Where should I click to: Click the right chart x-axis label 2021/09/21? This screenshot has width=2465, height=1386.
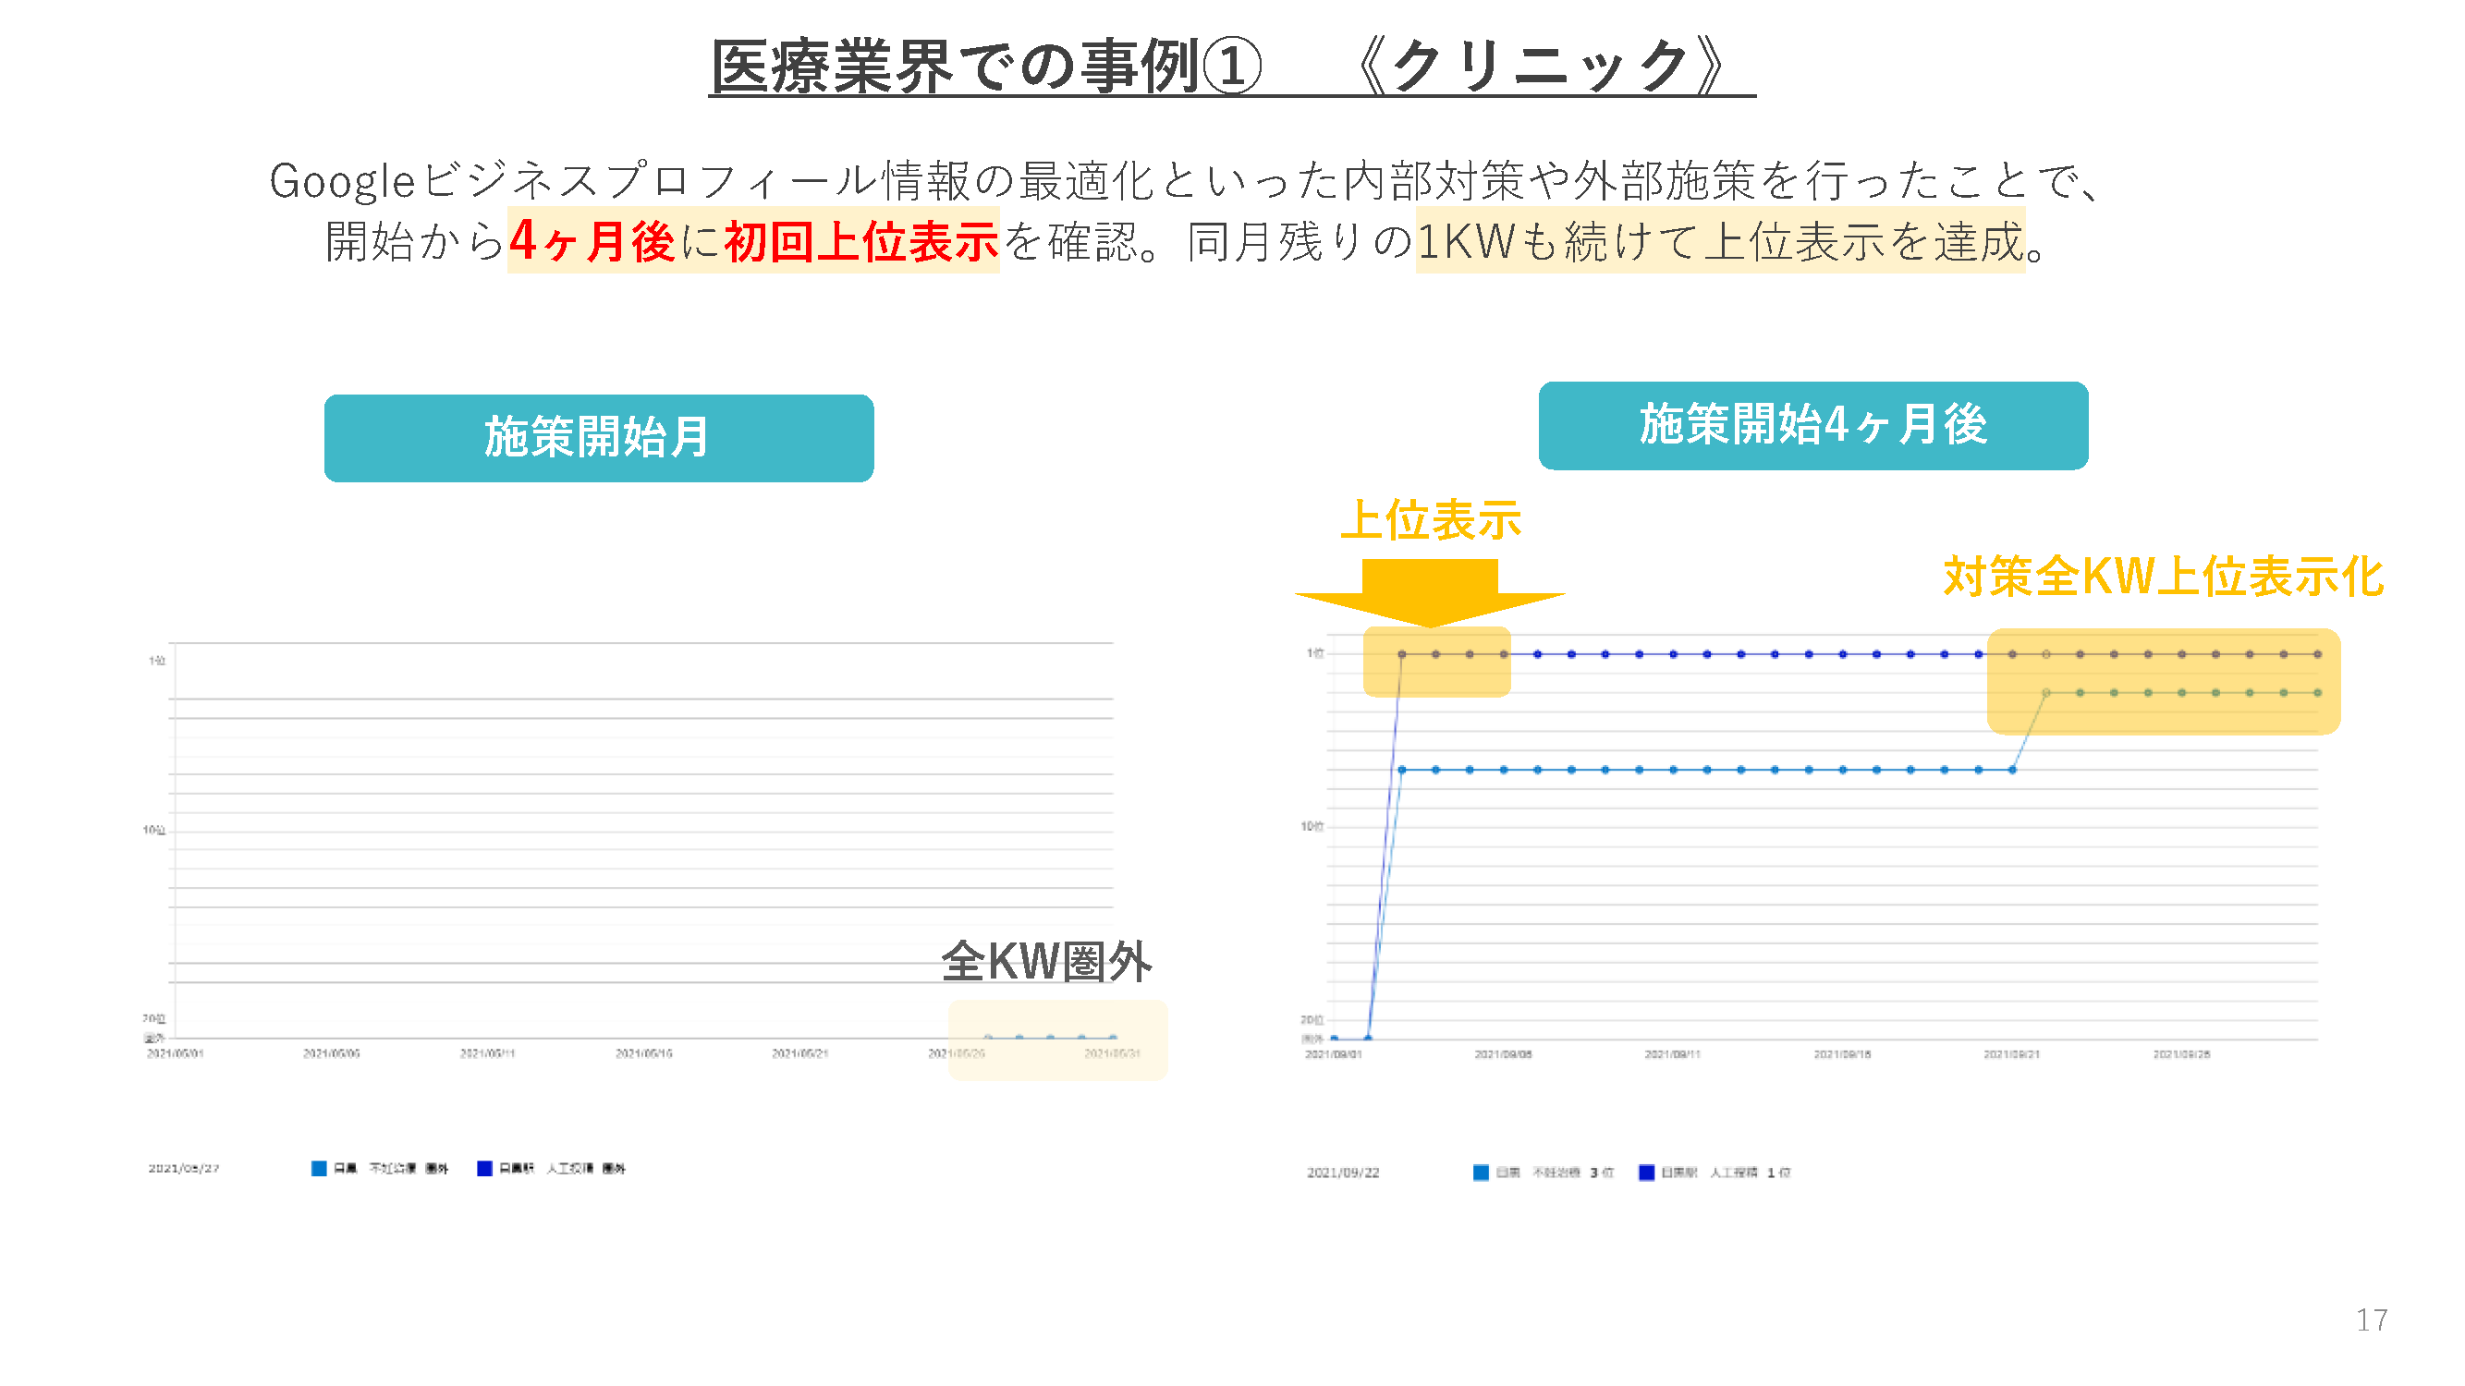coord(2011,1054)
